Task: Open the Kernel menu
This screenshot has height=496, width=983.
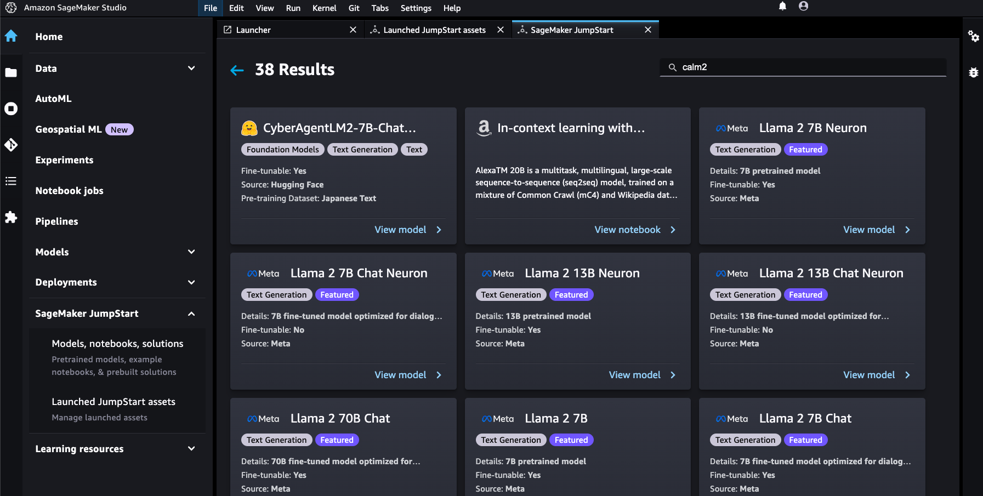Action: [324, 8]
